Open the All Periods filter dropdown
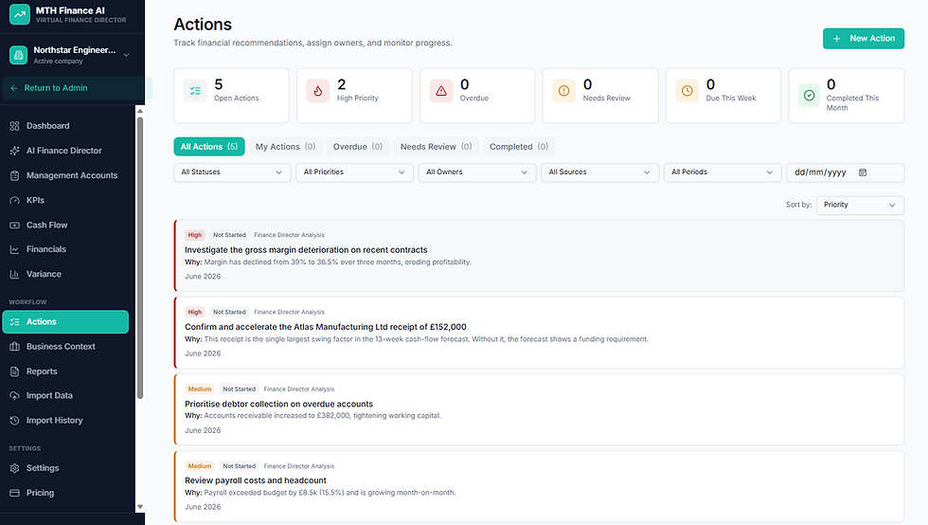The height and width of the screenshot is (525, 928). click(x=722, y=172)
